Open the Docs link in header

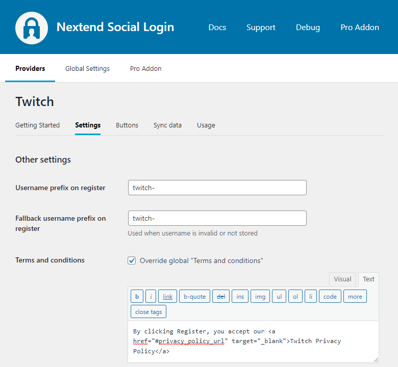tap(217, 28)
